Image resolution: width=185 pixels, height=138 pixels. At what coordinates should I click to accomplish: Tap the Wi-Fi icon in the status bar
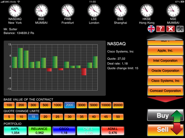click(18, 2)
